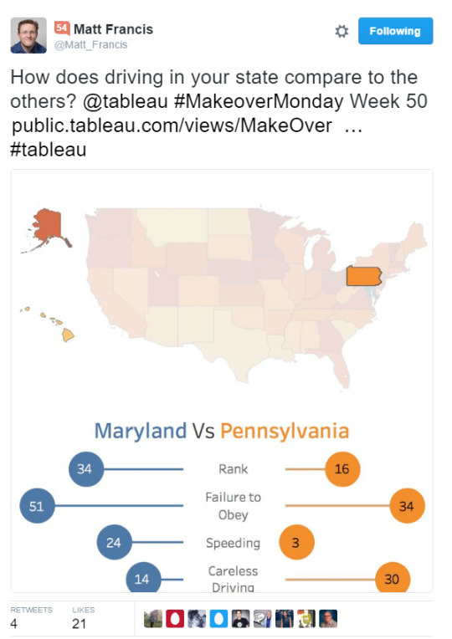Screen dimensions: 452x639
Task: Click highlighted Pennsylvania state on map
Action: pos(363,276)
